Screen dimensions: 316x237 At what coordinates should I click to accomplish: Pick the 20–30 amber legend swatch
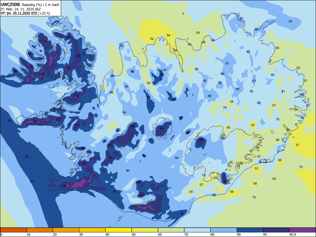66,230
